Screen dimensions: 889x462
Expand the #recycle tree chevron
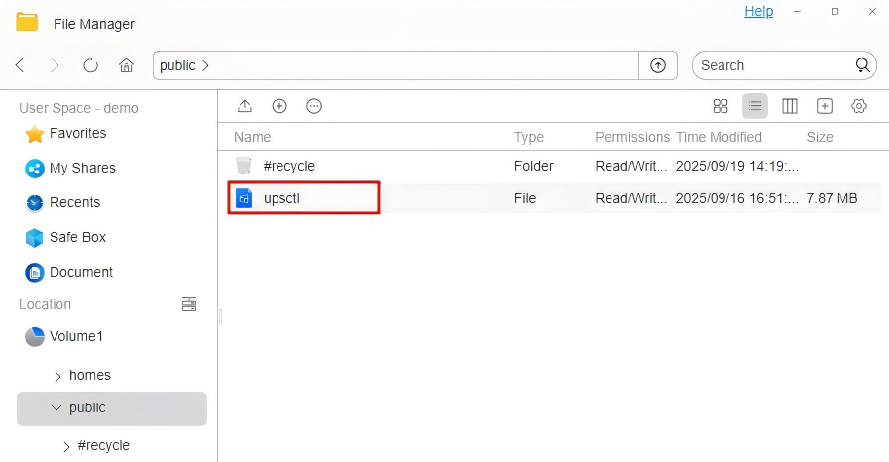pos(66,447)
